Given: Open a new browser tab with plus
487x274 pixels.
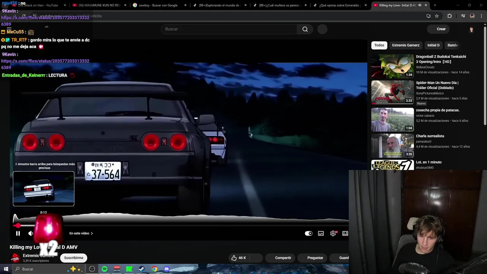Looking at the screenshot, I should pos(435,5).
